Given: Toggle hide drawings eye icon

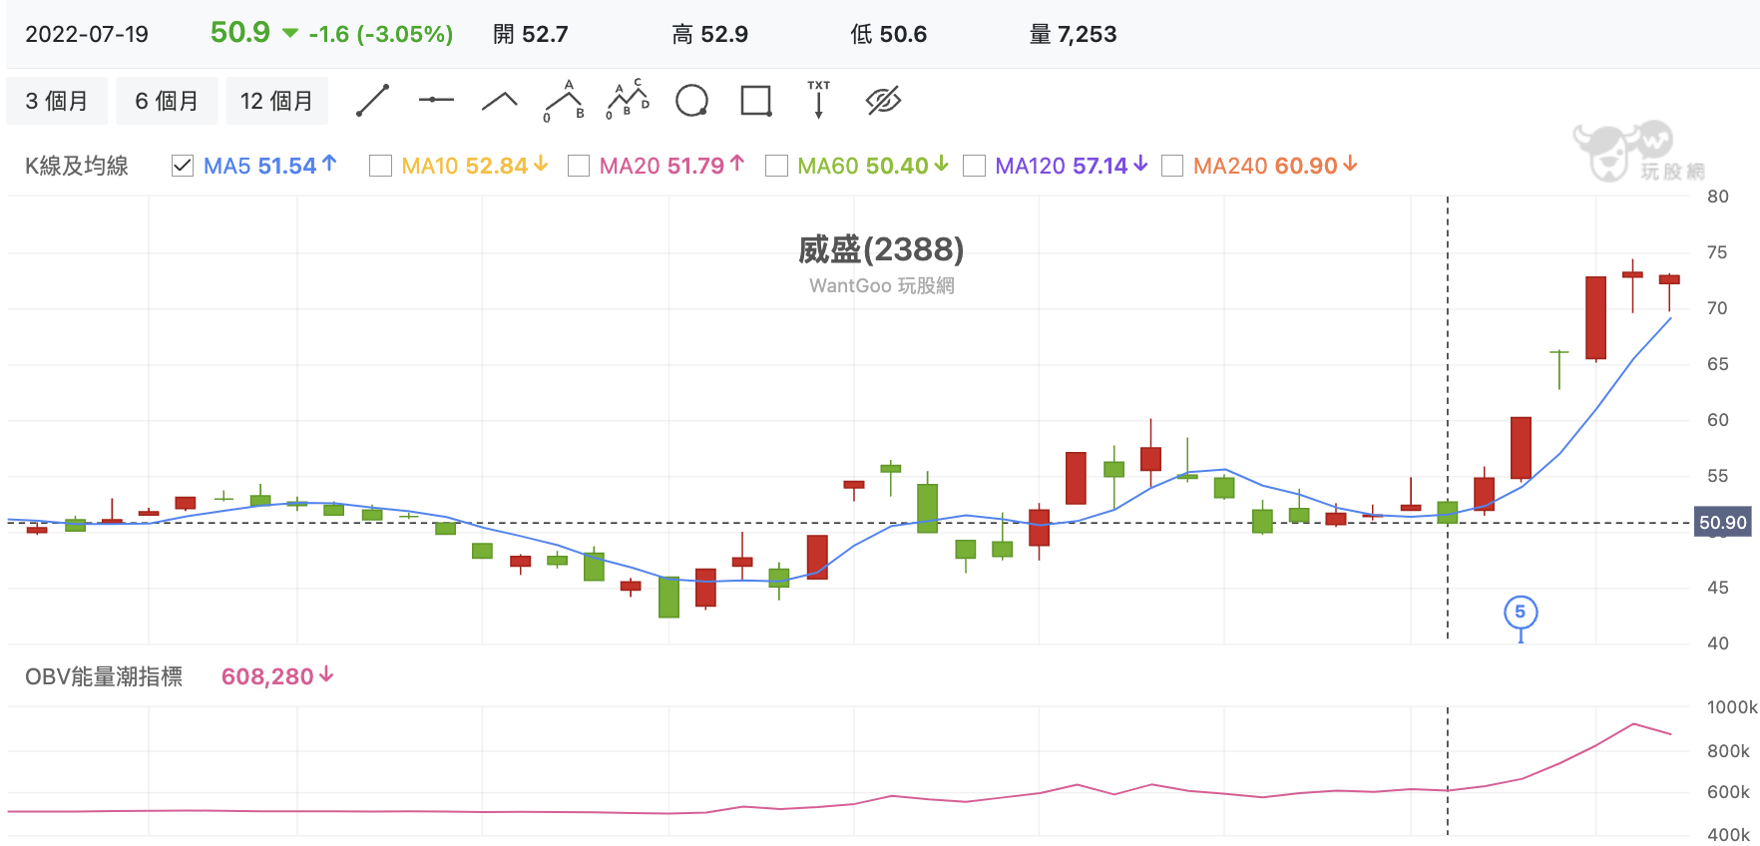Looking at the screenshot, I should 883,101.
